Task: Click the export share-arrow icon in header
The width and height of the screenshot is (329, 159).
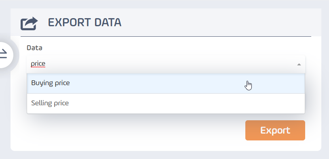Action: pyautogui.click(x=29, y=23)
